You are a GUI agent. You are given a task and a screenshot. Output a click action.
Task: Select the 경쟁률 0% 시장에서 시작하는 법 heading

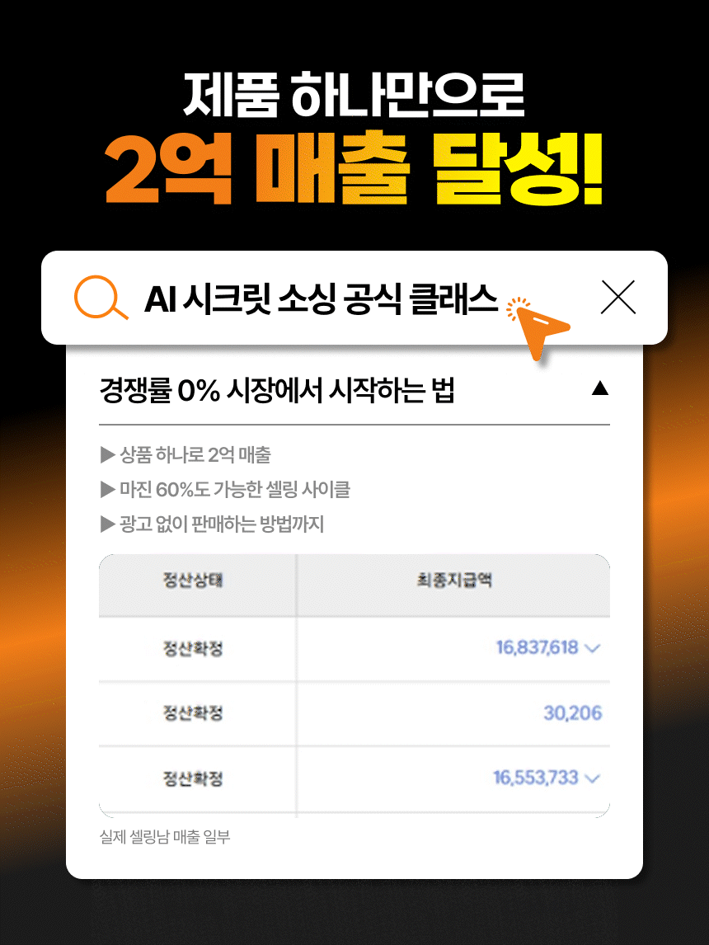click(x=276, y=390)
